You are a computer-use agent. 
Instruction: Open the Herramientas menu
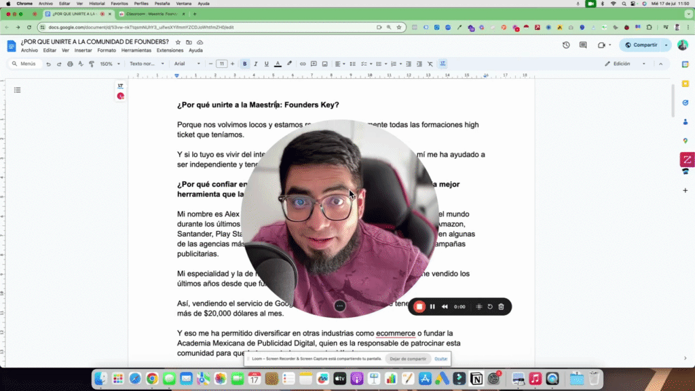click(136, 50)
